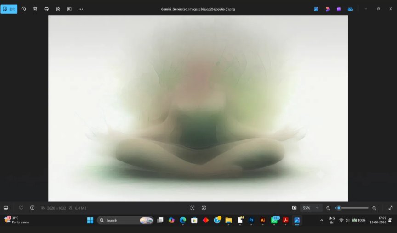Viewport: 397px width, 233px height.
Task: Open the red diamond app on taskbar
Action: click(205, 220)
